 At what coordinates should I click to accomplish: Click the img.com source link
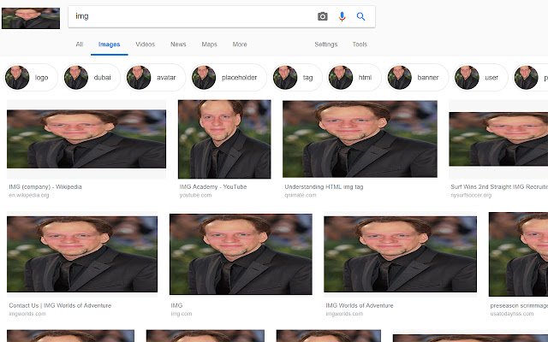click(x=181, y=314)
